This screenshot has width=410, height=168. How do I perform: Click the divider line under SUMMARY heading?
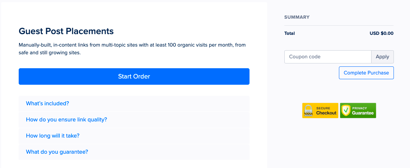(339, 25)
